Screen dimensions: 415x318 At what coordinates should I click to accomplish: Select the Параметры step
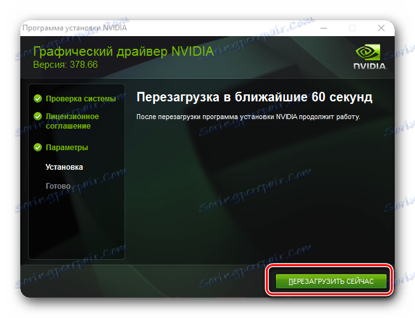coord(67,148)
